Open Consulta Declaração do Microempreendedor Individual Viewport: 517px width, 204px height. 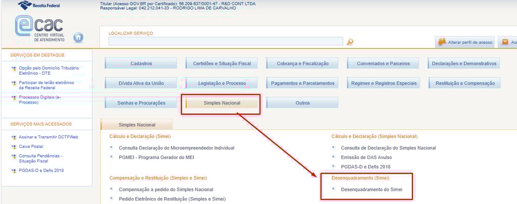click(176, 147)
